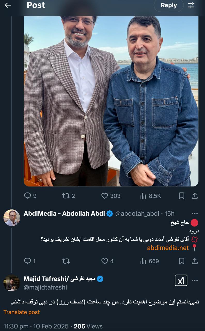Like the photo post with 303 likes

[111, 196]
